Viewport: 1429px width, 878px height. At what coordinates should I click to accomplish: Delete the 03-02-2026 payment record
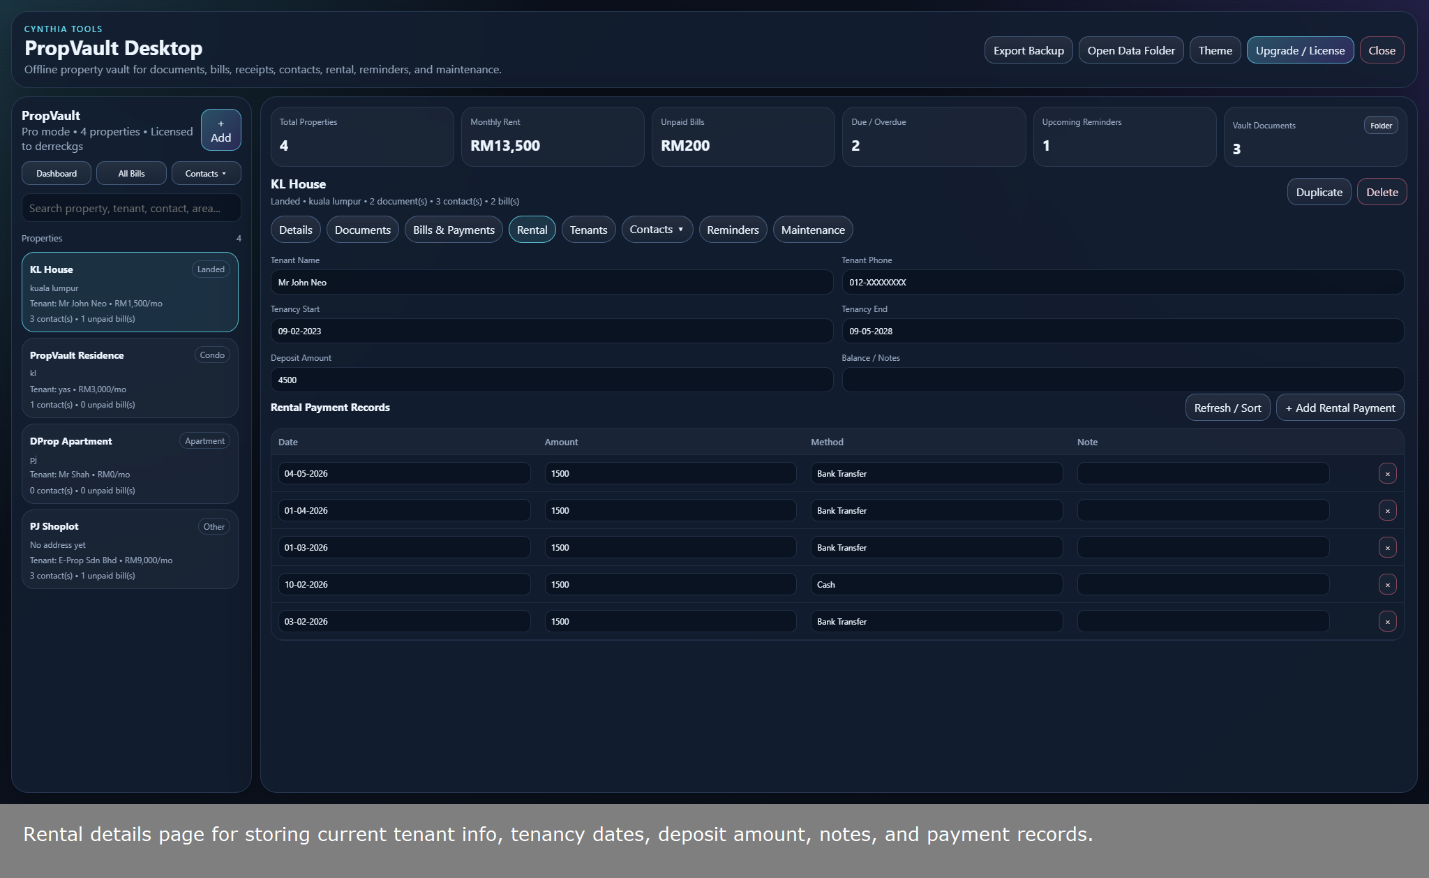[1387, 621]
